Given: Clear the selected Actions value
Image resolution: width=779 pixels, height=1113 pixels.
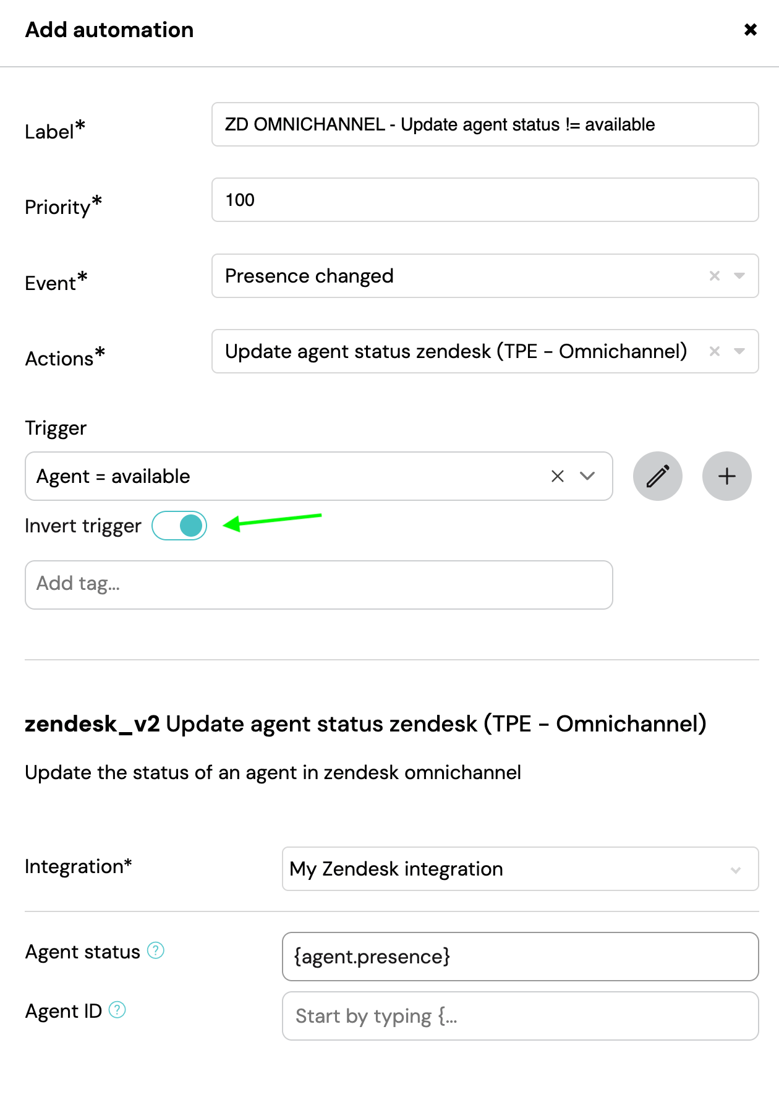Looking at the screenshot, I should [715, 351].
